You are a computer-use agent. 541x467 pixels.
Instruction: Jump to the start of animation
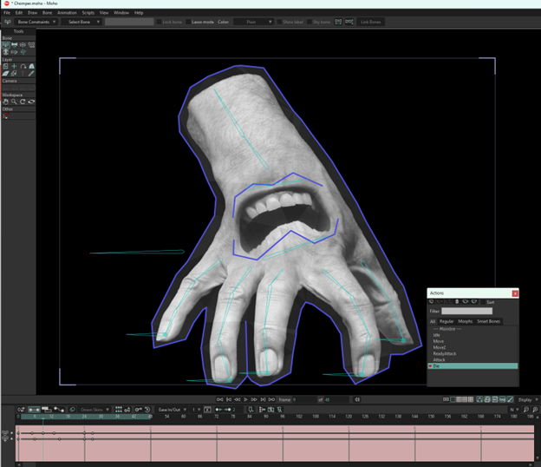(x=220, y=399)
